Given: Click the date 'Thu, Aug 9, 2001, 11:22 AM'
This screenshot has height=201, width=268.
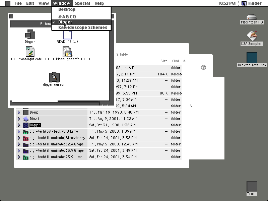Looking at the screenshot, I should click(113, 119).
